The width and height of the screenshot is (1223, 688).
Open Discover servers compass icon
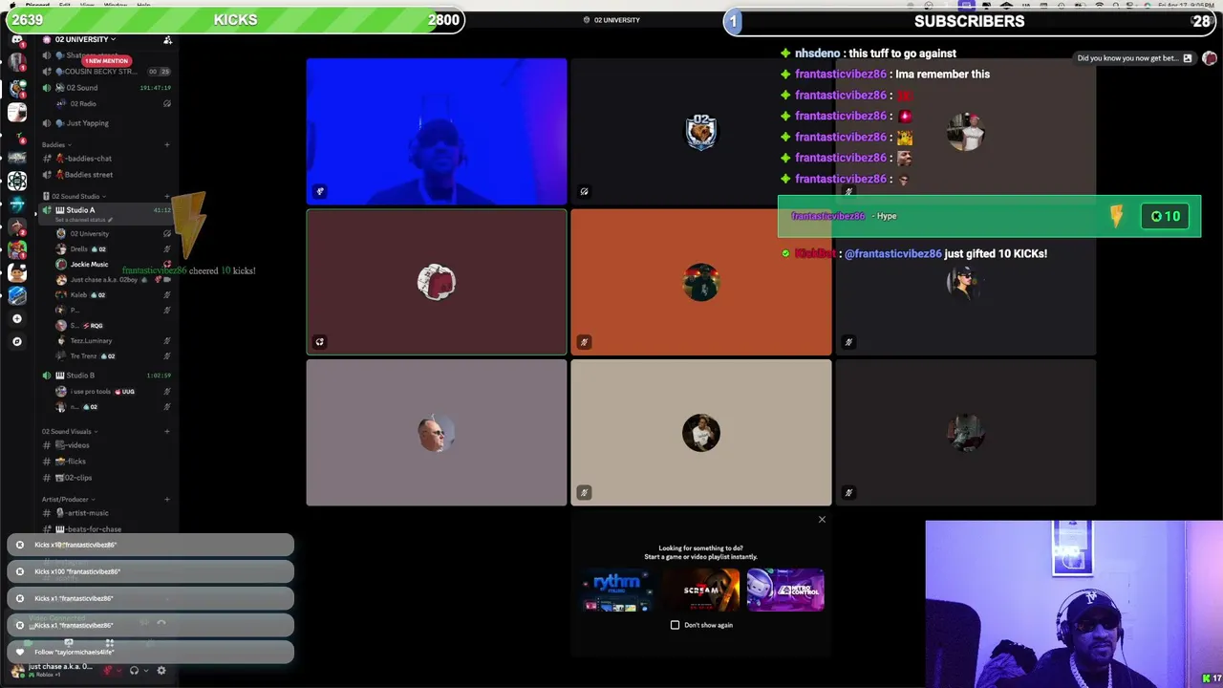(16, 341)
